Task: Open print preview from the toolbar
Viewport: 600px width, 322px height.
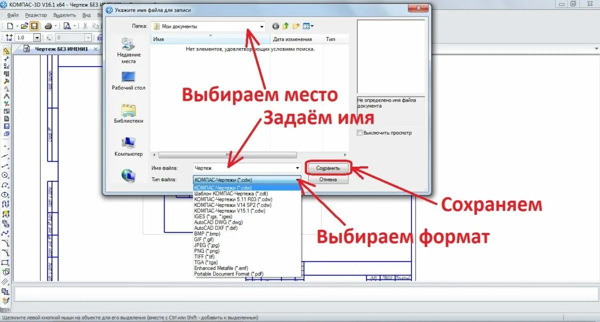Action: pyautogui.click(x=67, y=26)
